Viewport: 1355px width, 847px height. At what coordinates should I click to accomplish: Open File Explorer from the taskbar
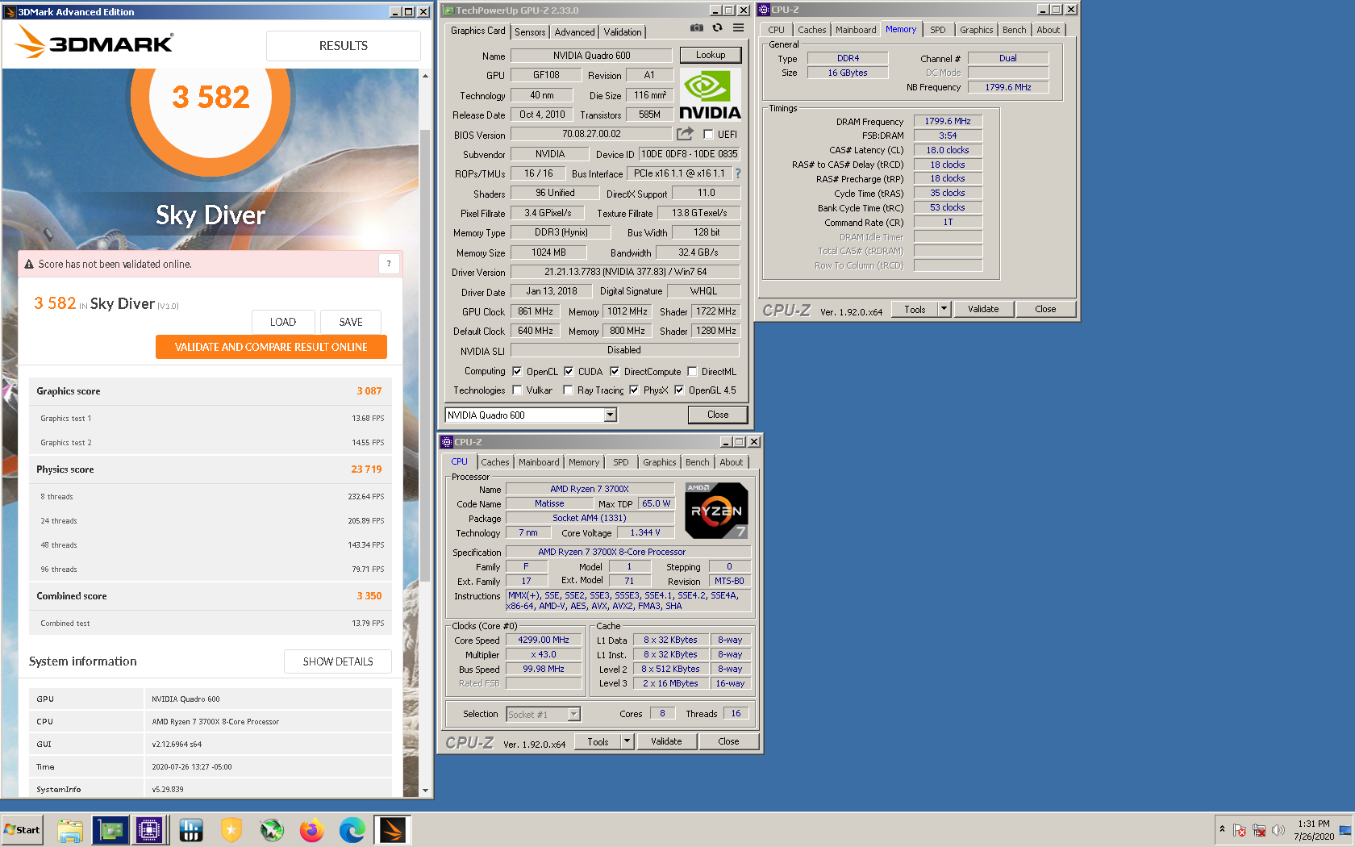point(70,830)
